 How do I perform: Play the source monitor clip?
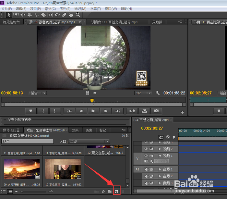tap(93, 111)
